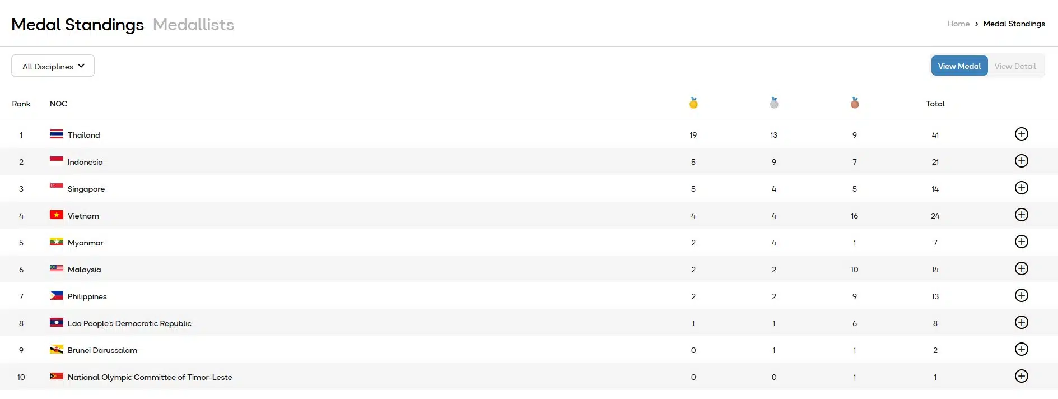Click the Philippines flag icon
Viewport: 1058px width, 399px height.
pos(56,296)
